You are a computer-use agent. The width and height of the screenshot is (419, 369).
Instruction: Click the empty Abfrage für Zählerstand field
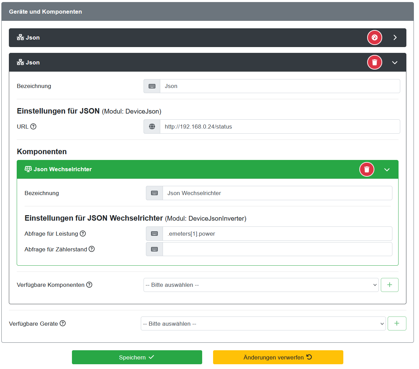coord(277,249)
